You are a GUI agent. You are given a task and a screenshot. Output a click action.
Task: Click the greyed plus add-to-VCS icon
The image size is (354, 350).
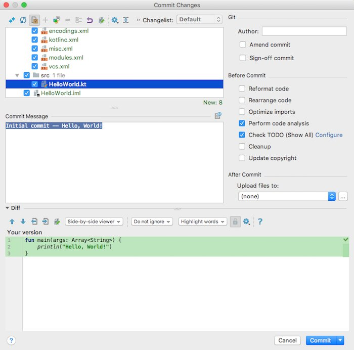point(46,20)
